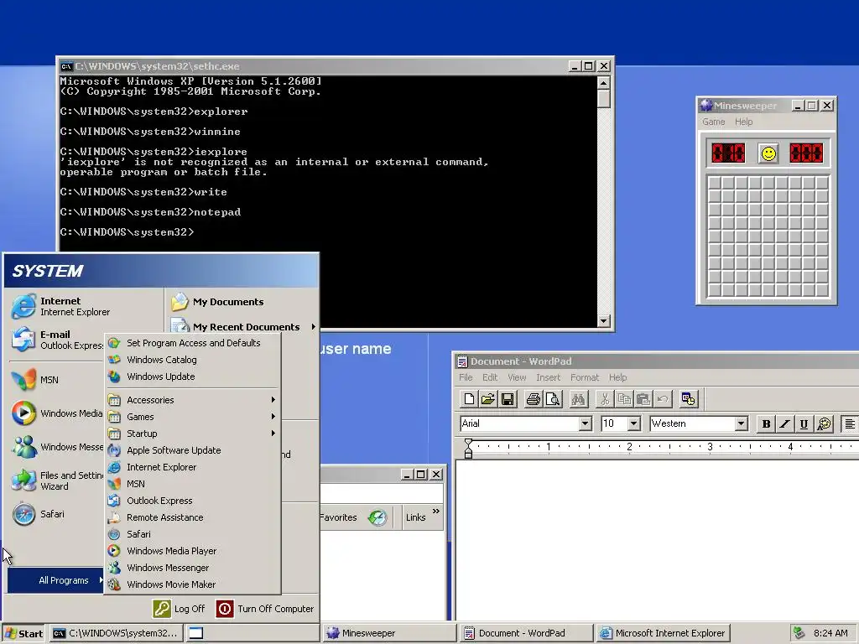Expand the Accessories submenu
Image resolution: width=859 pixels, height=644 pixels.
193,400
